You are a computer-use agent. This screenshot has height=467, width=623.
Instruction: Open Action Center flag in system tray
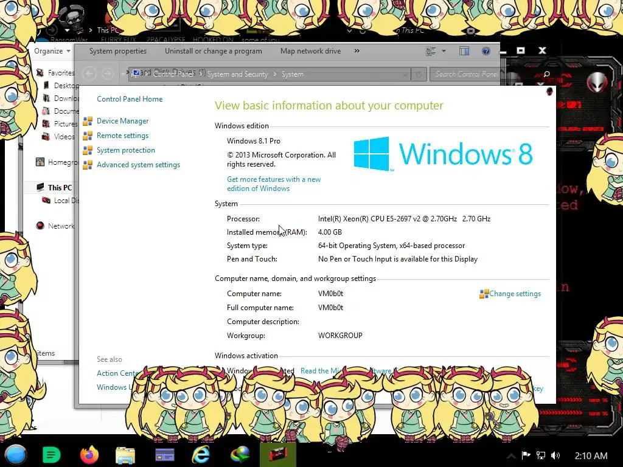[526, 455]
